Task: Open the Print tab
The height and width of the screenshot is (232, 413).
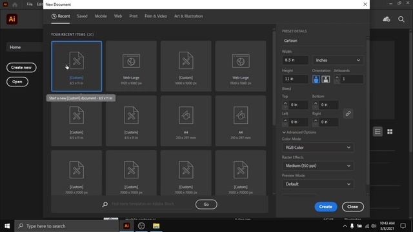Action: pos(134,16)
